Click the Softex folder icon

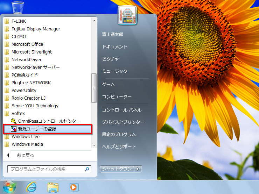click(x=7, y=114)
